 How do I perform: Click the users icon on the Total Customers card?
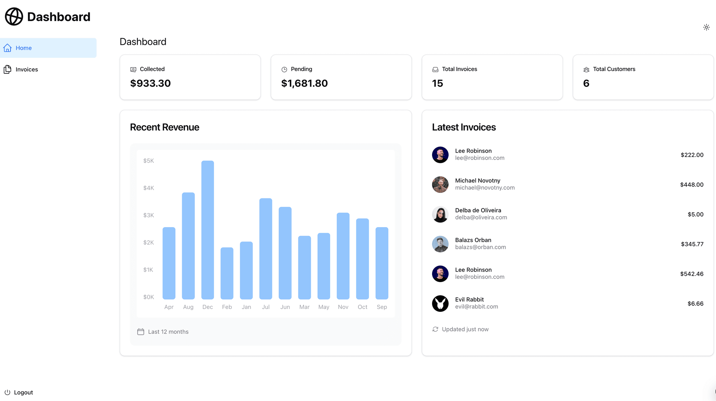pyautogui.click(x=586, y=69)
